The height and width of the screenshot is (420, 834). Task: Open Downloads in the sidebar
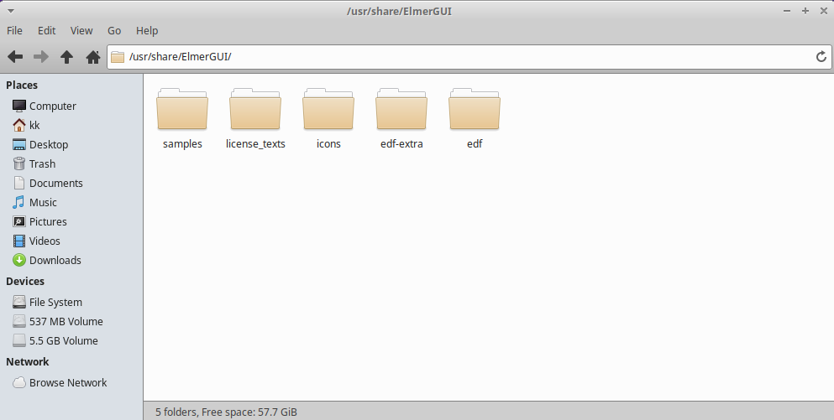coord(55,261)
